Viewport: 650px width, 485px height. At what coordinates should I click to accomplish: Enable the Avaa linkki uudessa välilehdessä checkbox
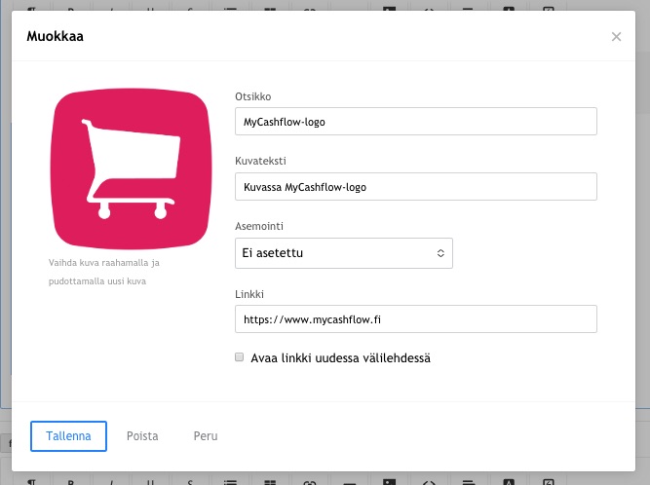(239, 357)
